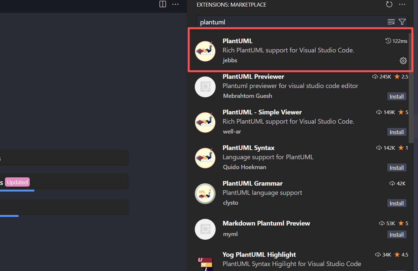
Task: Open PlantUML - Simple Viewer title
Action: (x=262, y=112)
